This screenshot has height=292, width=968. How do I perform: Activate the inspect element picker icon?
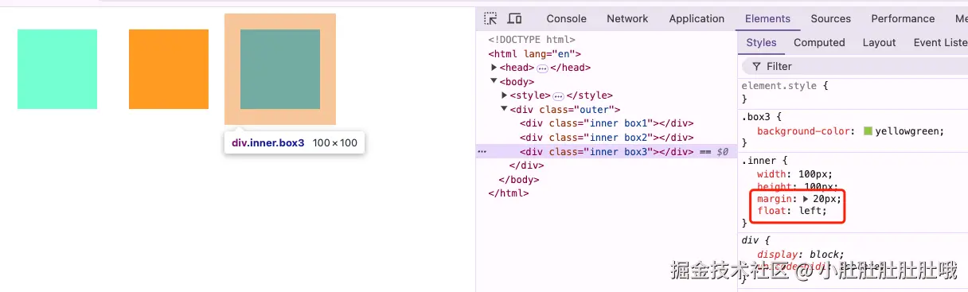pos(490,18)
